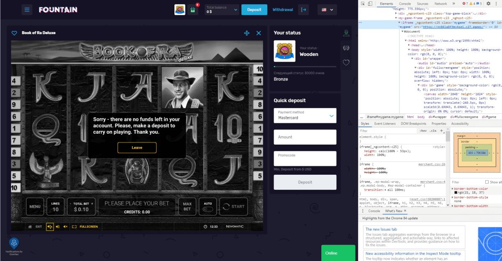Viewport: 502px width, 261px height.
Task: Open the hamburger menu beside the Fountain logo
Action: click(x=27, y=9)
